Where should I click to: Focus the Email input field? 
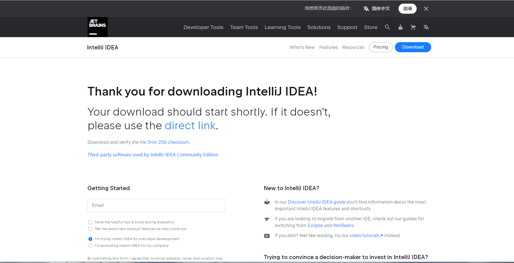point(156,205)
